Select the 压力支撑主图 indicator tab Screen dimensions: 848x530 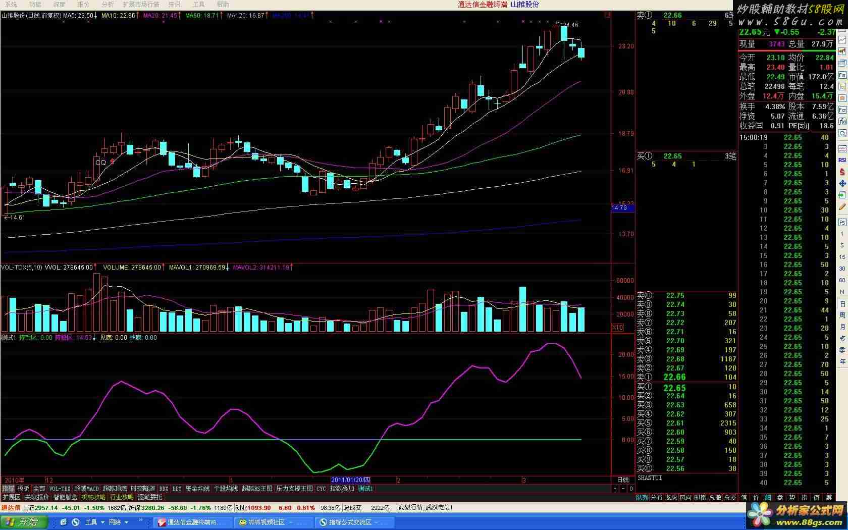click(295, 489)
